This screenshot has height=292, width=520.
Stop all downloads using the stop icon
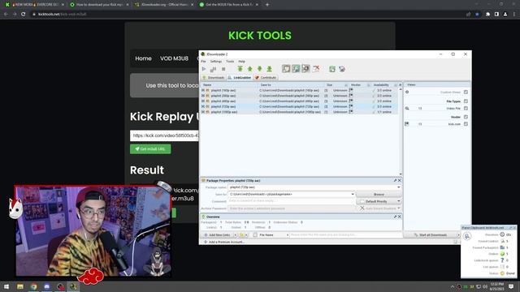click(223, 69)
